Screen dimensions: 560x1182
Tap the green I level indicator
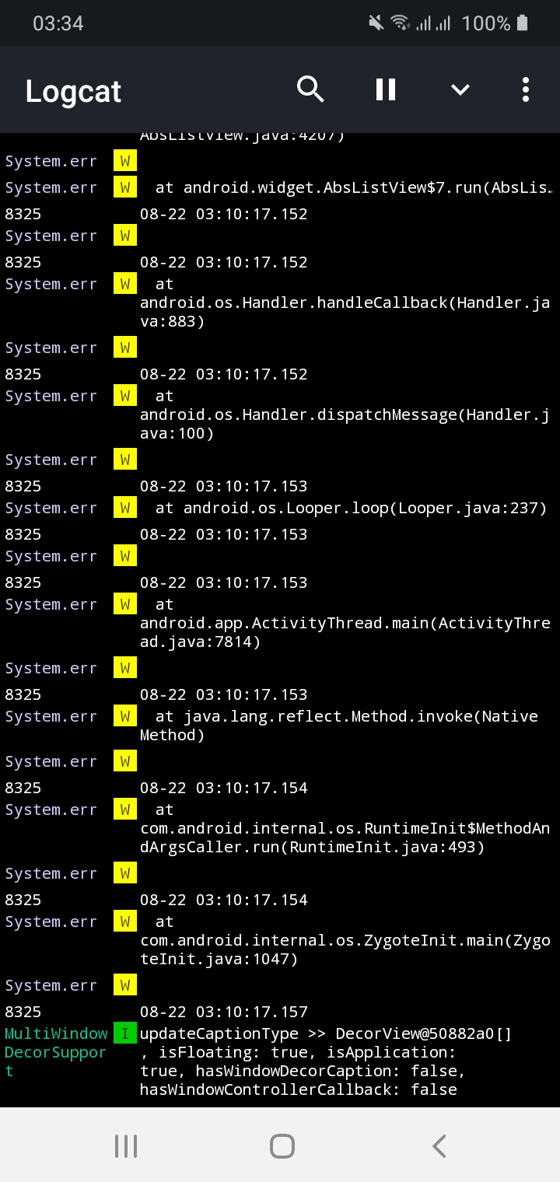click(124, 1033)
